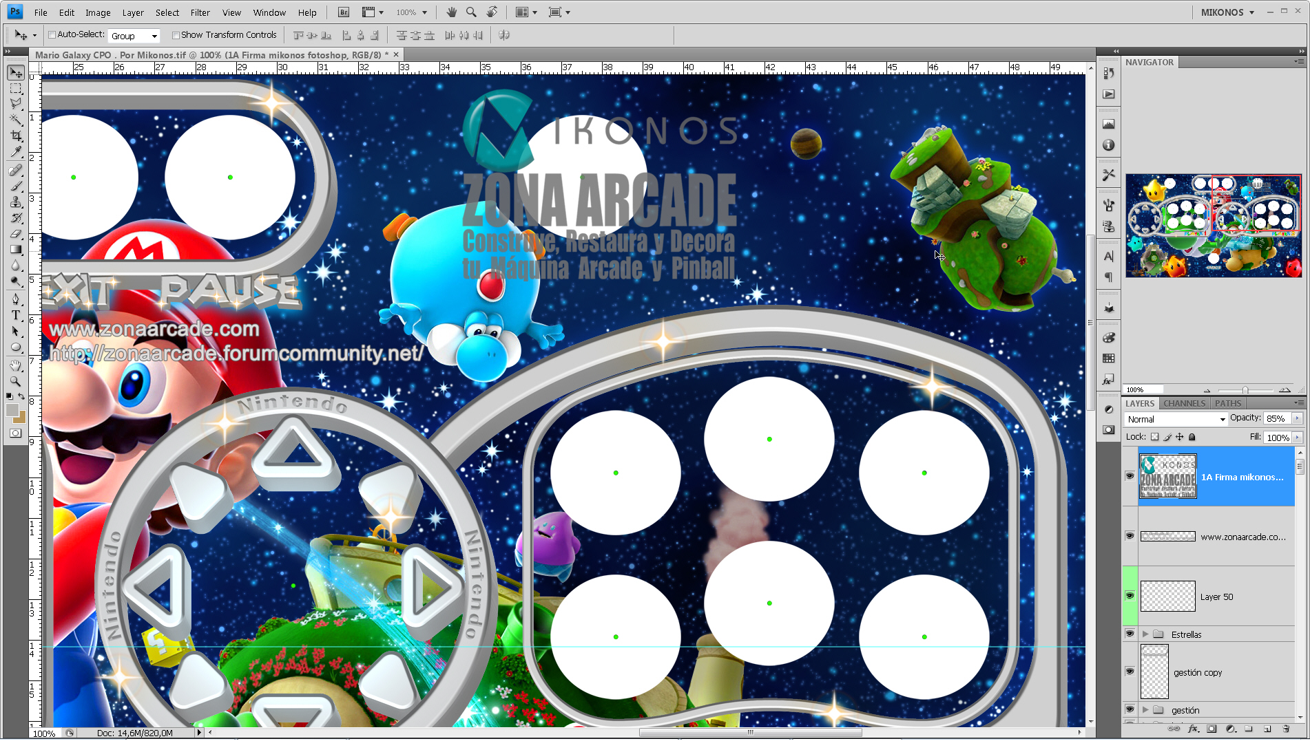Add a layer mask to the layer
The image size is (1310, 741).
(1212, 729)
